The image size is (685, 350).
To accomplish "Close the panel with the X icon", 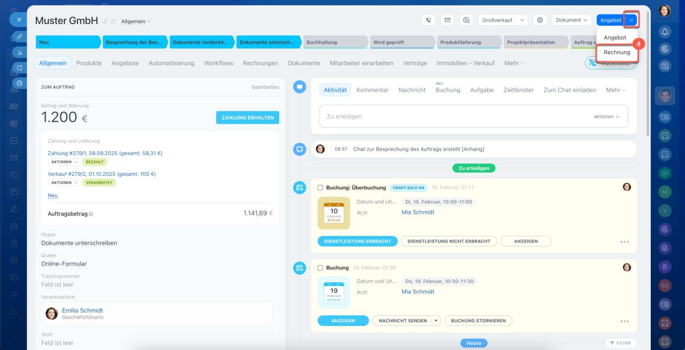I will tap(19, 19).
